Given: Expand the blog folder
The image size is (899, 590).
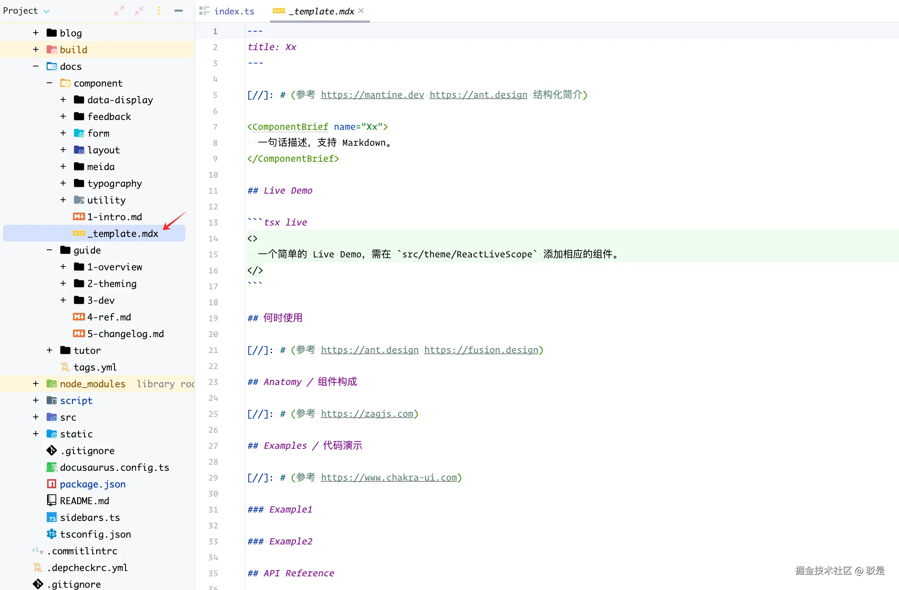Looking at the screenshot, I should point(36,33).
